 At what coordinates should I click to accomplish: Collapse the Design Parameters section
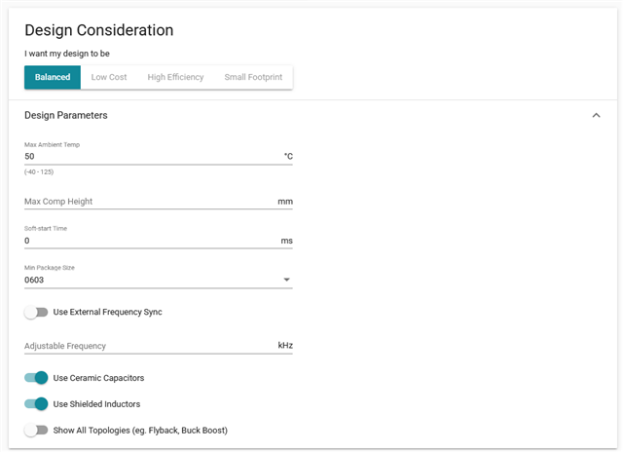pyautogui.click(x=596, y=115)
